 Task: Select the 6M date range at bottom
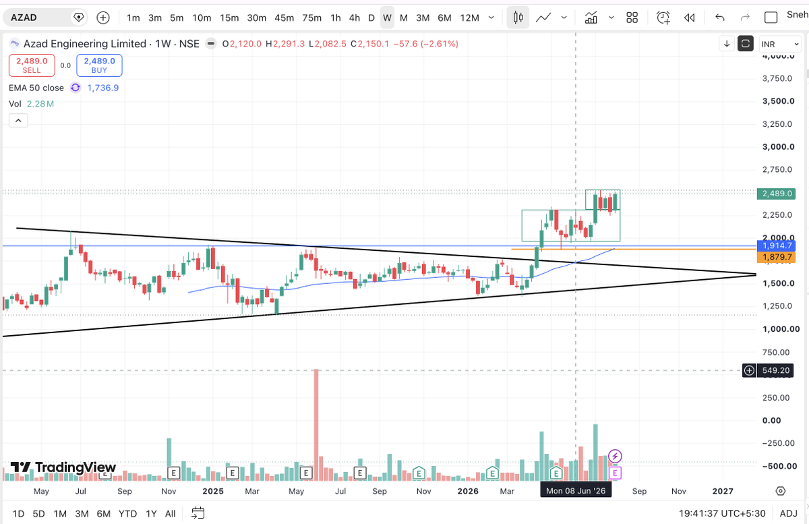coord(103,514)
